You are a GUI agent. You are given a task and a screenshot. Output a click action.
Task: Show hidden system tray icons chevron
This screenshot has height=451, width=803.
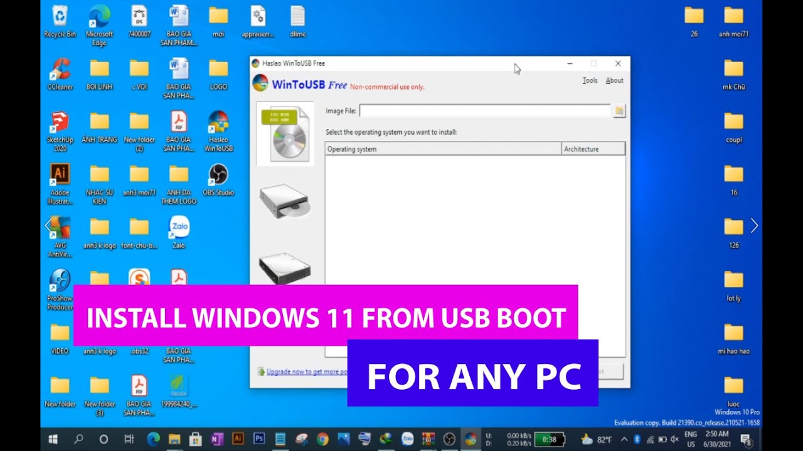pyautogui.click(x=624, y=439)
